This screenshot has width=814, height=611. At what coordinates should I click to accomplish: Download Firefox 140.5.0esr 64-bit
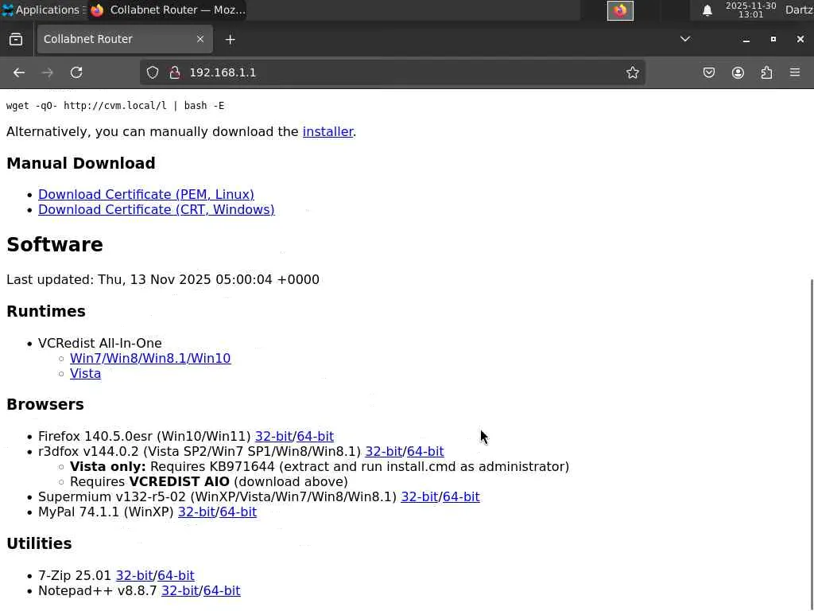coord(315,437)
